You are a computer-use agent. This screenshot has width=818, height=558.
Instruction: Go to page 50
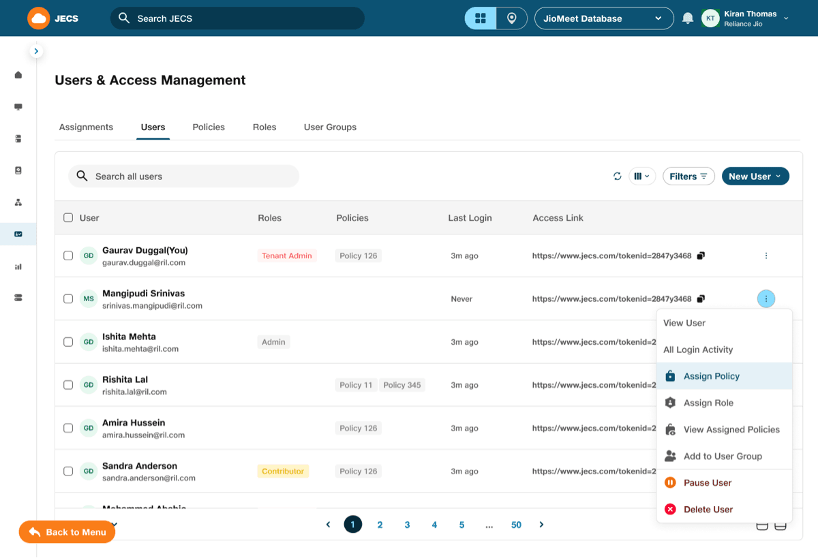point(516,525)
